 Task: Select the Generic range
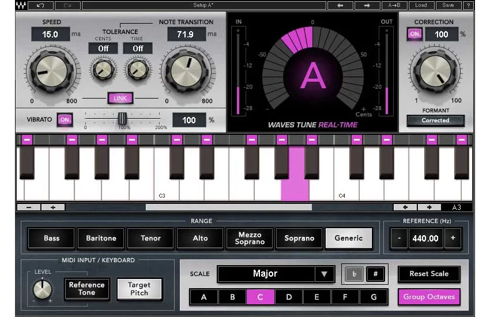349,238
